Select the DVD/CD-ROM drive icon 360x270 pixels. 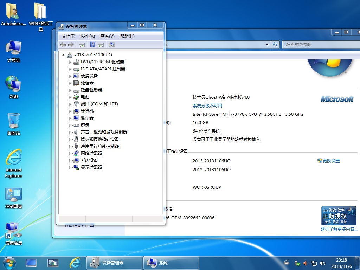pos(76,62)
